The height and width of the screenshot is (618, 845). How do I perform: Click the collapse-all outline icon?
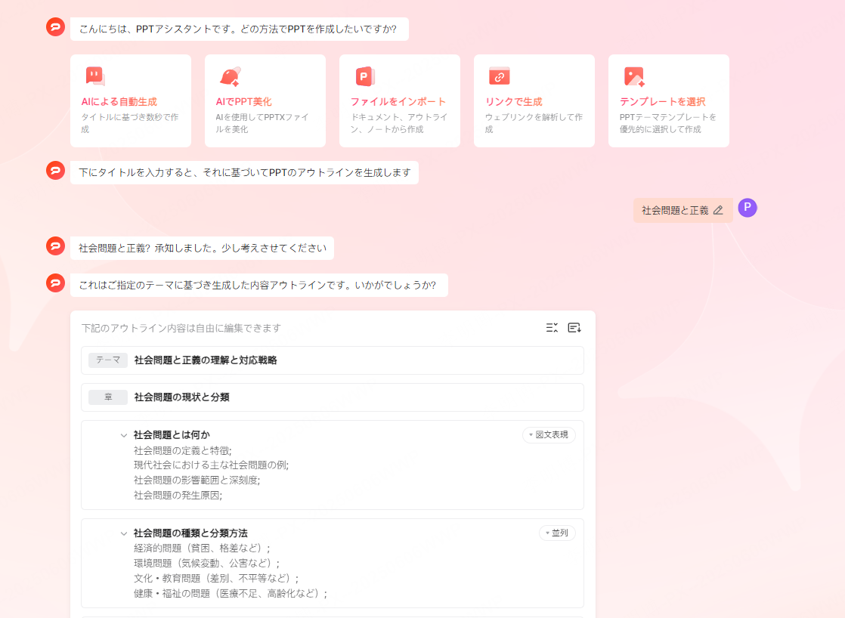coord(552,328)
